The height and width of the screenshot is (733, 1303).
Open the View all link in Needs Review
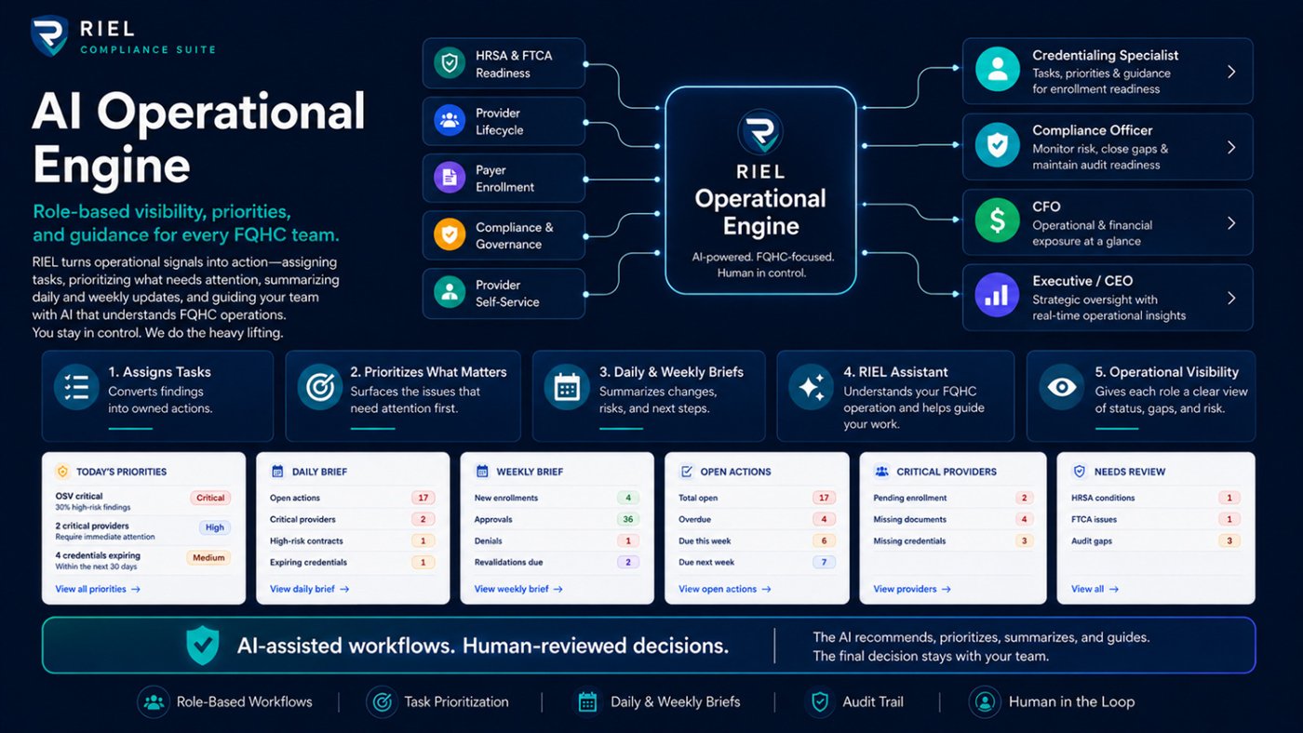[1095, 589]
